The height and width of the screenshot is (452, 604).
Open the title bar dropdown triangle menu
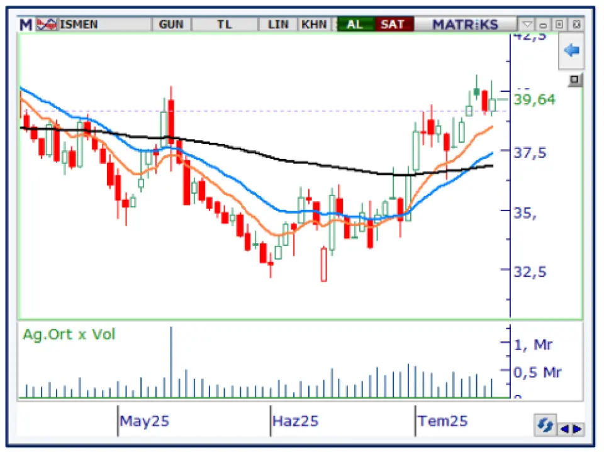[x=527, y=25]
